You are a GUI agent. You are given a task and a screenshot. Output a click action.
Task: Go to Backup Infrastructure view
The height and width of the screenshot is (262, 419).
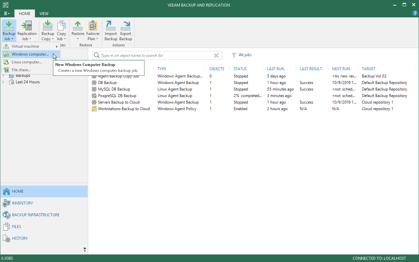point(36,215)
